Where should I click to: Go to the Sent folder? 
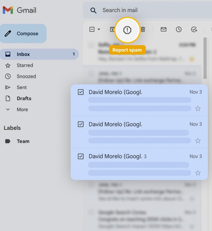click(21, 87)
